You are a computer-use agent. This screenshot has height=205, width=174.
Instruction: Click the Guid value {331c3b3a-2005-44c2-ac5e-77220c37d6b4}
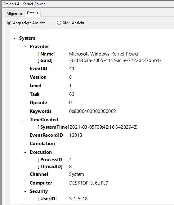click(x=115, y=60)
